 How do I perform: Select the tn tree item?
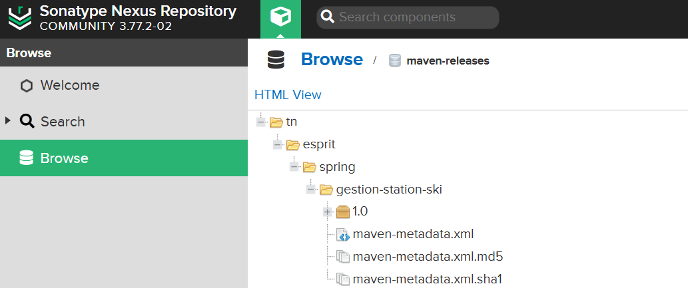coord(291,122)
